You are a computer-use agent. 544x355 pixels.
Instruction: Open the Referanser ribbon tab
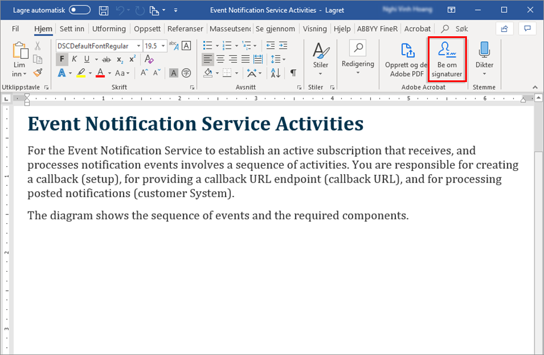coord(185,29)
